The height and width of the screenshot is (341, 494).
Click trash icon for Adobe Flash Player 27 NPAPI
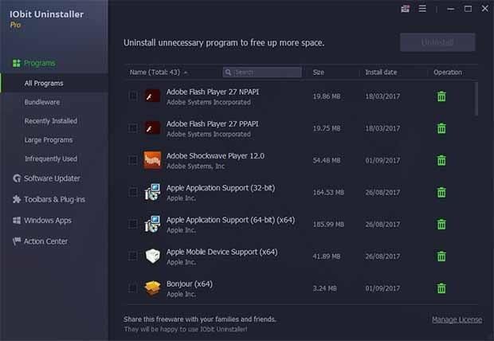click(x=441, y=96)
